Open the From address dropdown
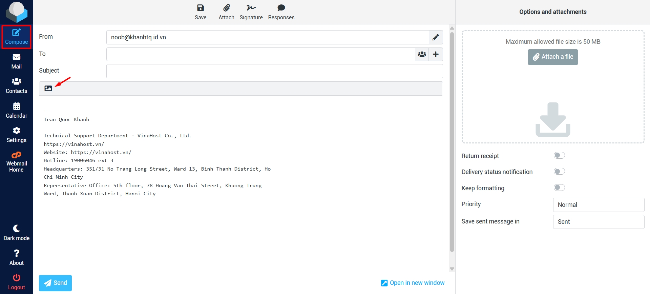 (x=267, y=37)
